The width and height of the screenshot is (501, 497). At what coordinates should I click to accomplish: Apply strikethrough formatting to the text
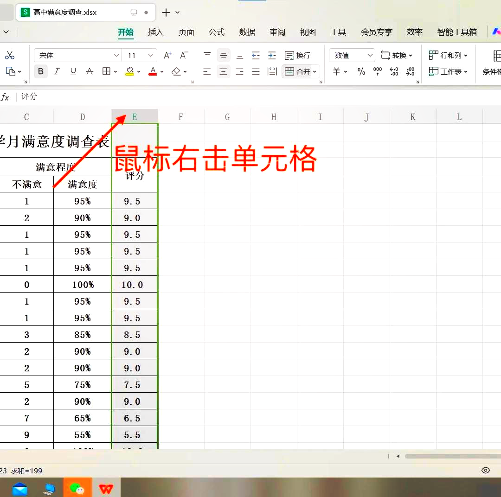(x=90, y=71)
